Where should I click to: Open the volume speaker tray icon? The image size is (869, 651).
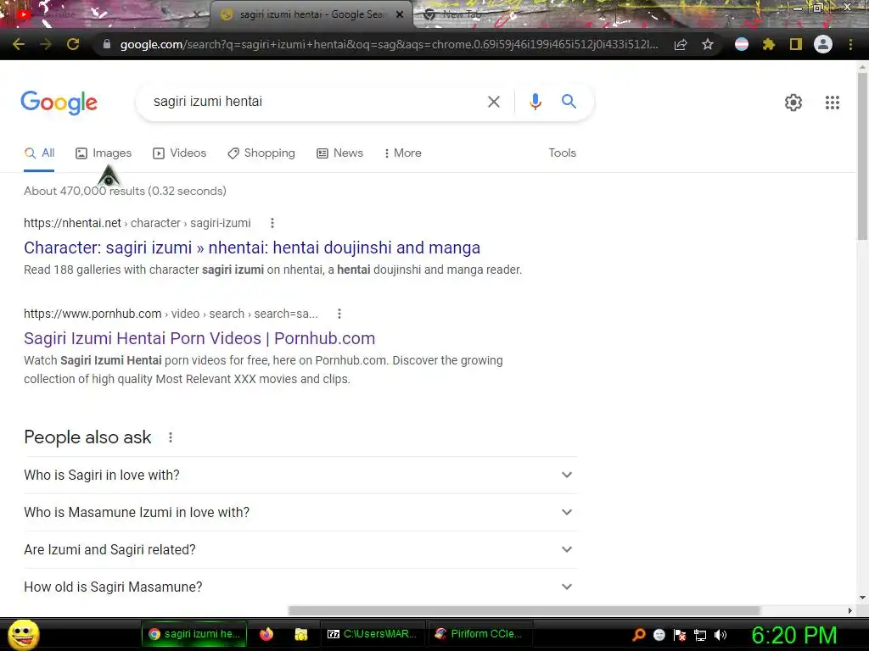720,635
